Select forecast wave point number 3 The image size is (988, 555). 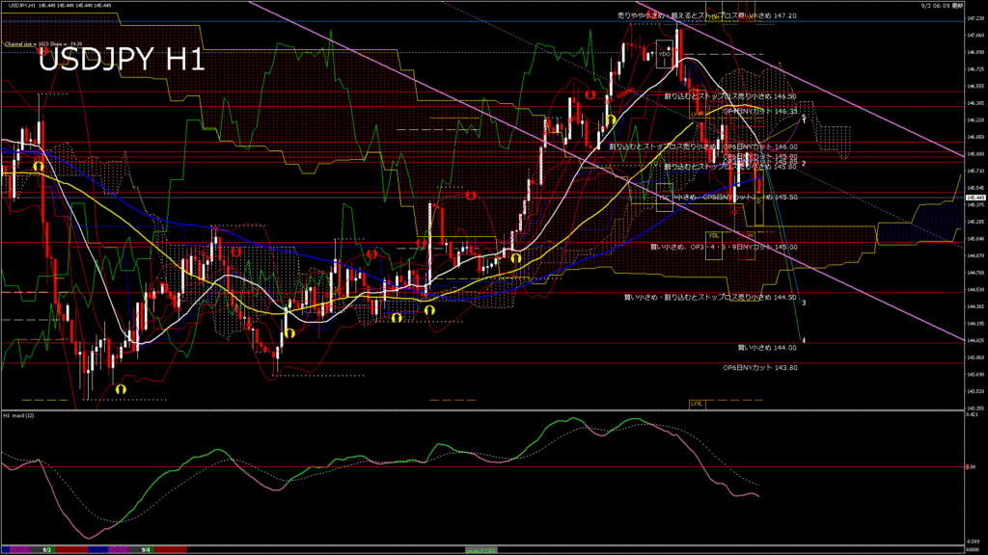(x=805, y=303)
